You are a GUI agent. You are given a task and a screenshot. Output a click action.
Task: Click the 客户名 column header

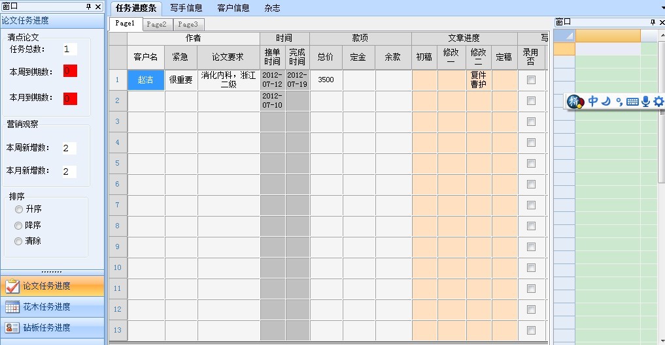click(x=145, y=57)
